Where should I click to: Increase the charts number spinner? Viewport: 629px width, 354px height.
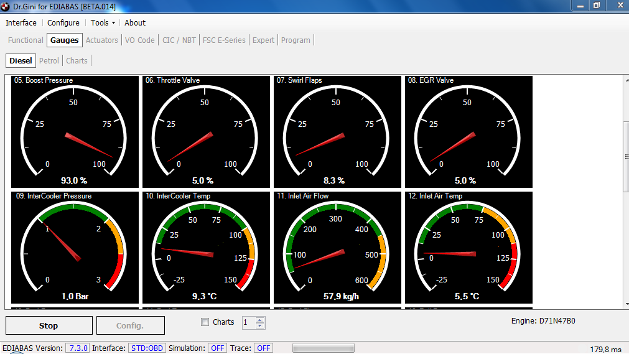click(x=261, y=320)
